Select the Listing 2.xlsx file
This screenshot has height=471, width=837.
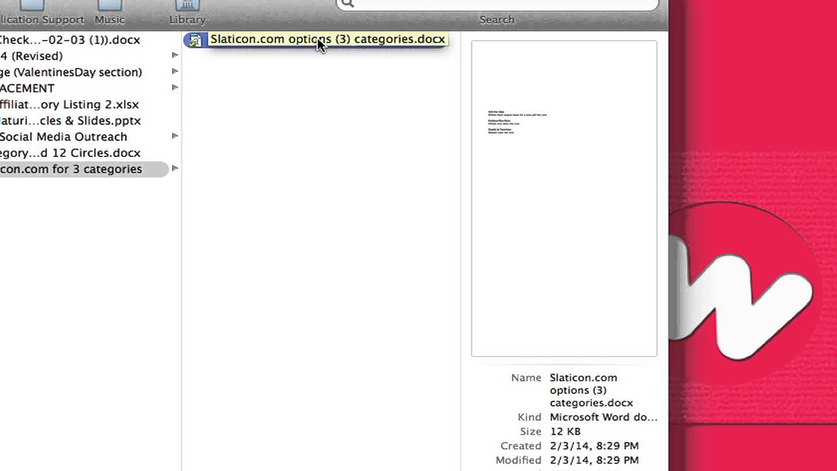(69, 105)
